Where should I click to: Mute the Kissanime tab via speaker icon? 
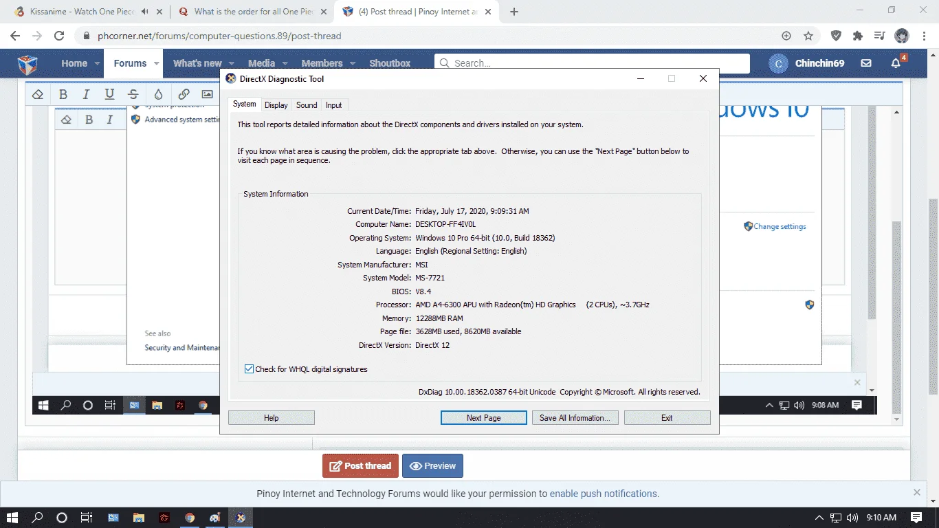coord(144,12)
